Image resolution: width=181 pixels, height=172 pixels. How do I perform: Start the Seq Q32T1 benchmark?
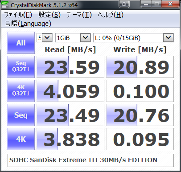[21, 67]
